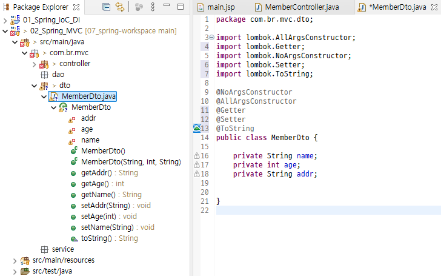Click line number 20 in the gutter
Screen dimensions: 441x276
[x=205, y=192]
